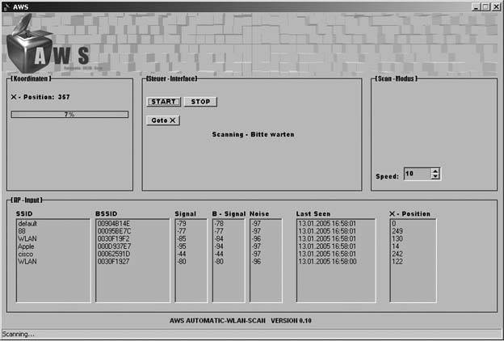Select the 249 entry in X-Position list
504x341 pixels.
click(398, 231)
